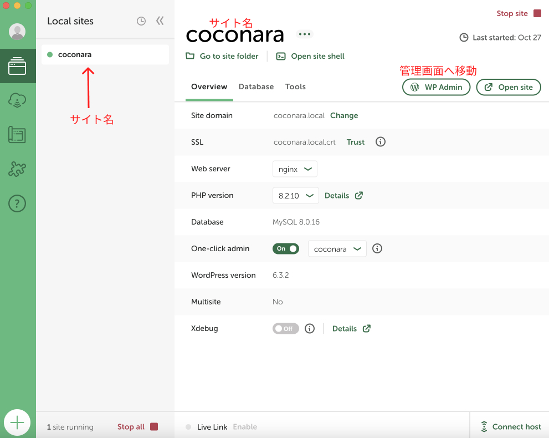Switch to the Database tab
Viewport: 549px width, 438px height.
[256, 86]
